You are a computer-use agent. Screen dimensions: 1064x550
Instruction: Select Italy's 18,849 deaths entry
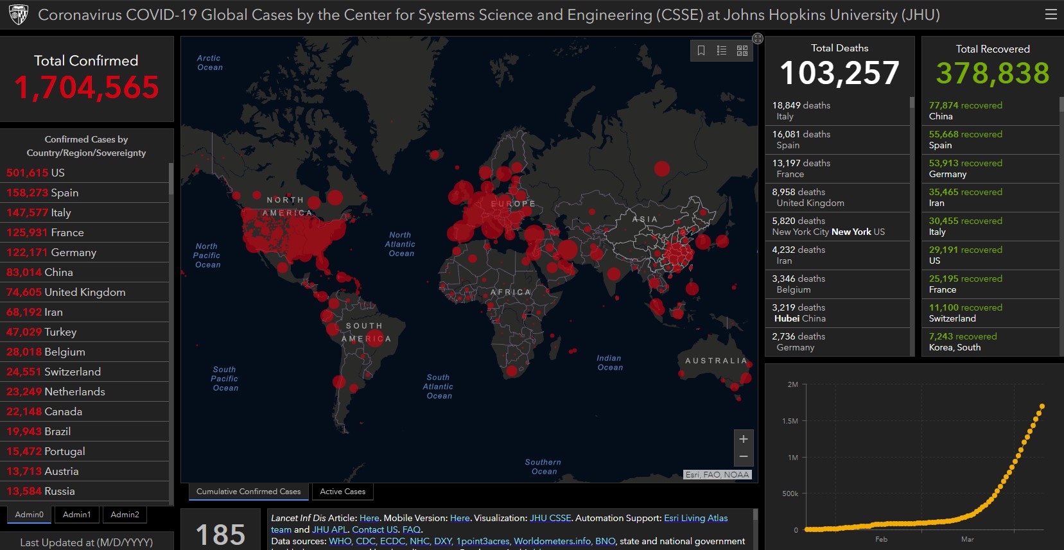tap(837, 110)
